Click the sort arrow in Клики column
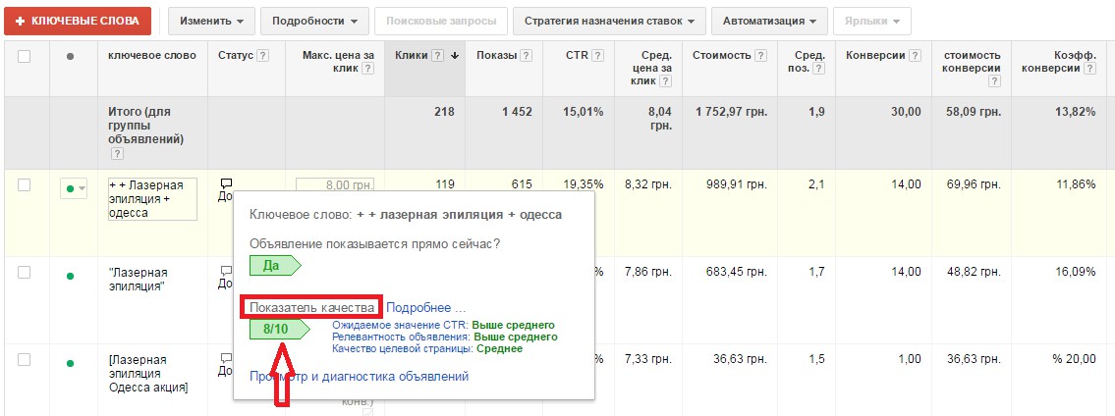 455,56
